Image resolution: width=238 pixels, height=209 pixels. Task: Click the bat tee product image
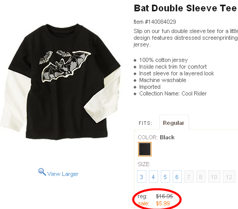[x=61, y=81]
